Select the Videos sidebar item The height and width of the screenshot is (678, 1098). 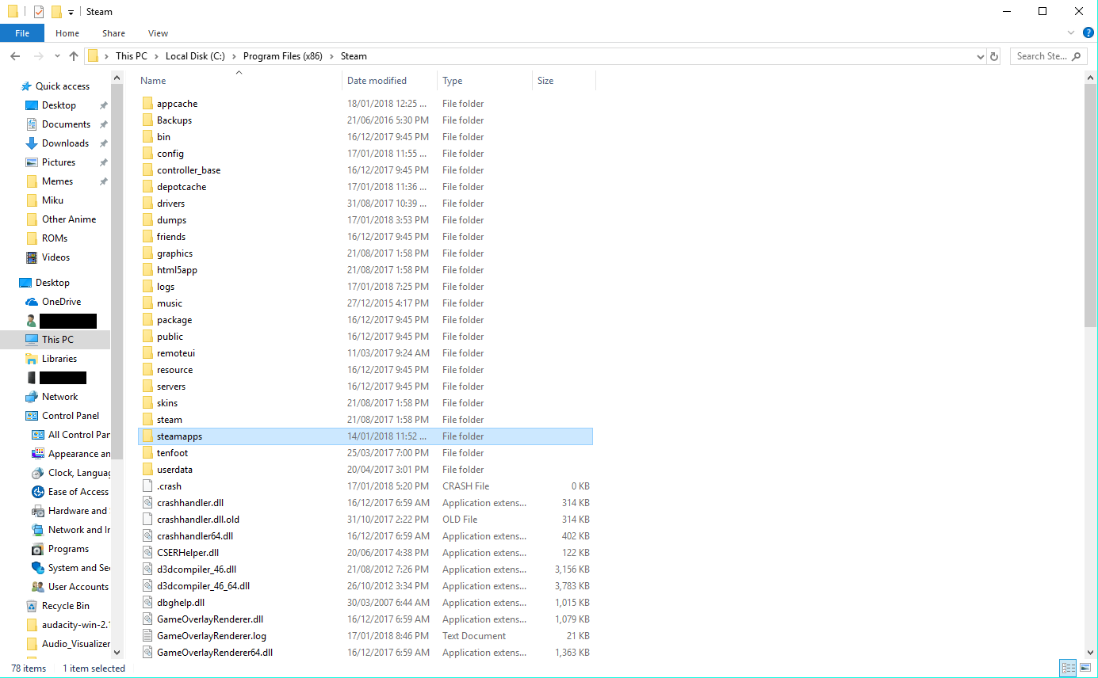pyautogui.click(x=55, y=257)
